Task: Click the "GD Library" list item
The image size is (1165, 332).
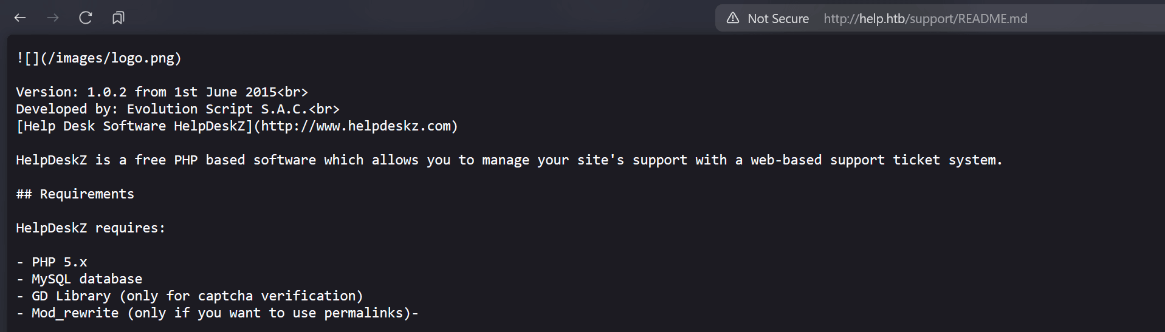Action: coord(71,296)
